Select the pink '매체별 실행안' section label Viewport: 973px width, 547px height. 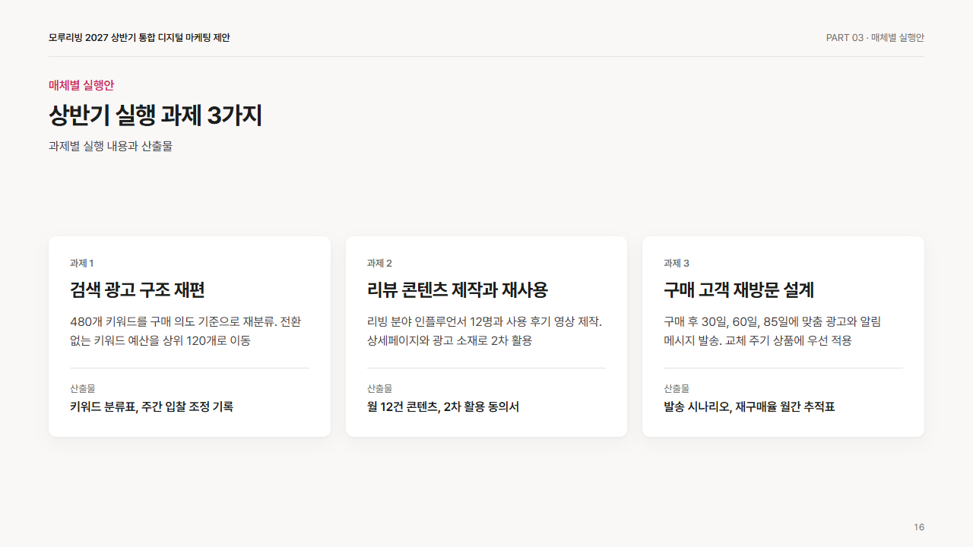point(81,85)
